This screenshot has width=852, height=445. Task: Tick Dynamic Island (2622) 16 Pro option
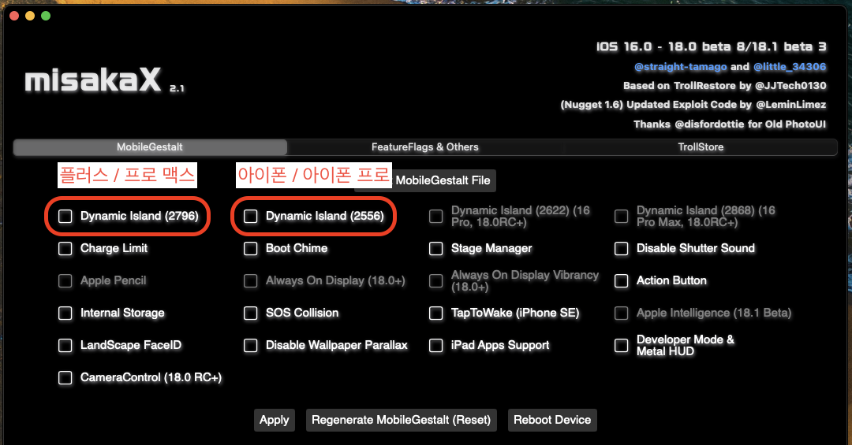435,216
